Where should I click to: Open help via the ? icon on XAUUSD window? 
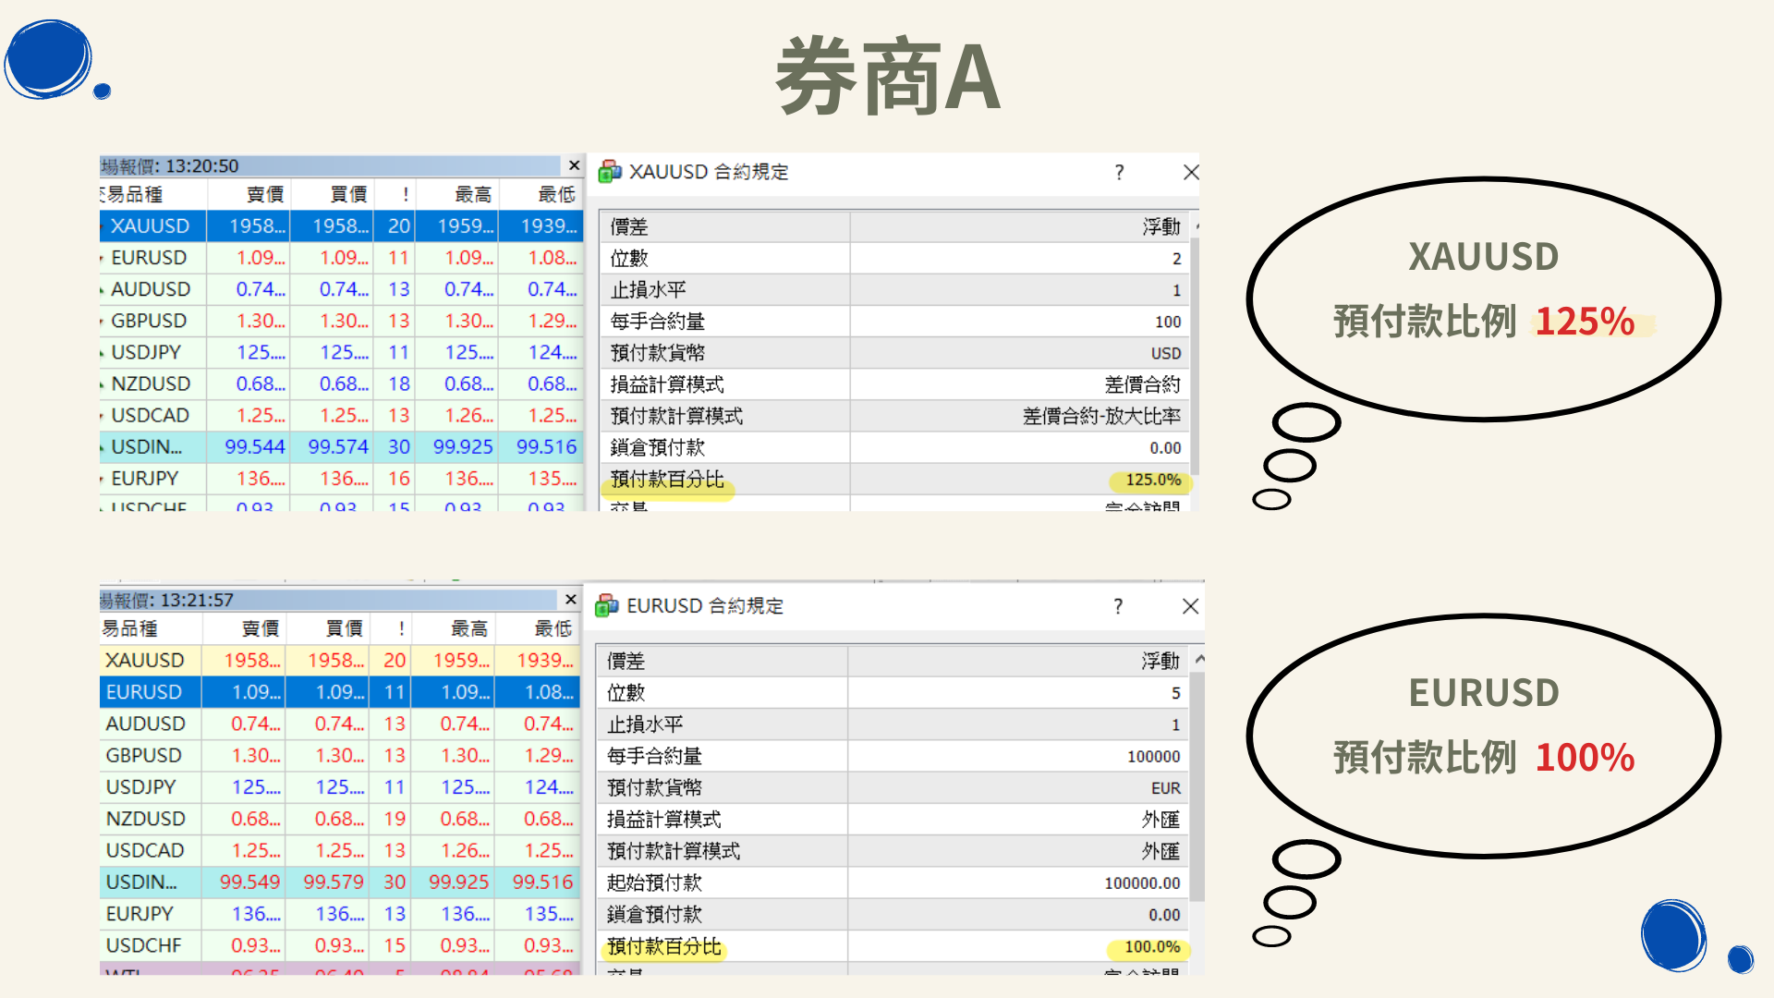(1118, 172)
